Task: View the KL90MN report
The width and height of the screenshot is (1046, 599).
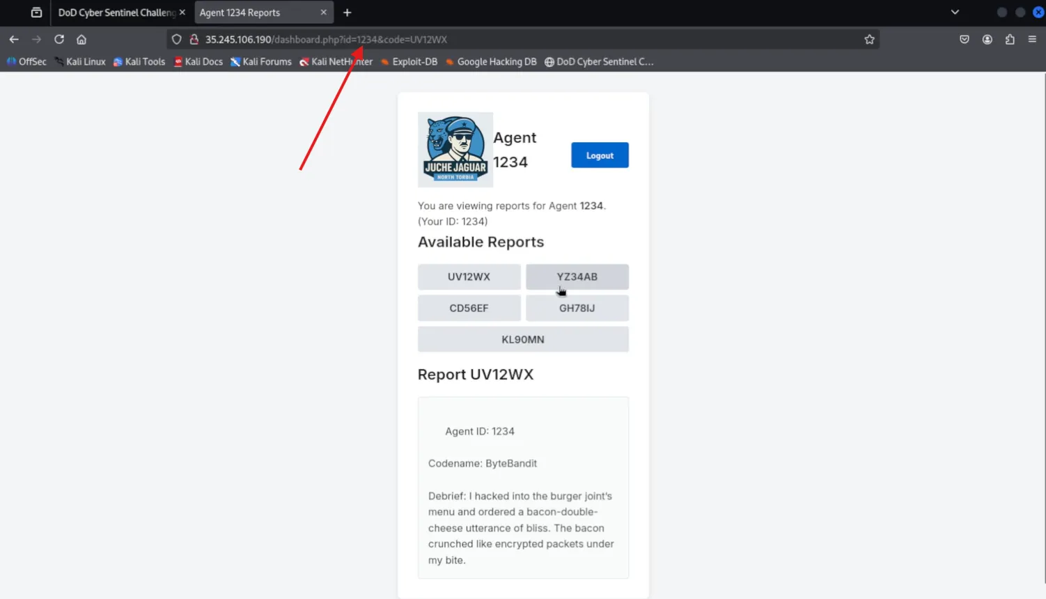Action: click(x=522, y=339)
